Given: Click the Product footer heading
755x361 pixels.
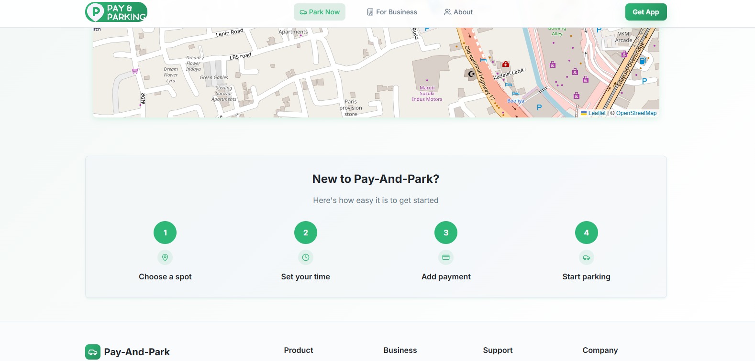Looking at the screenshot, I should (x=299, y=350).
